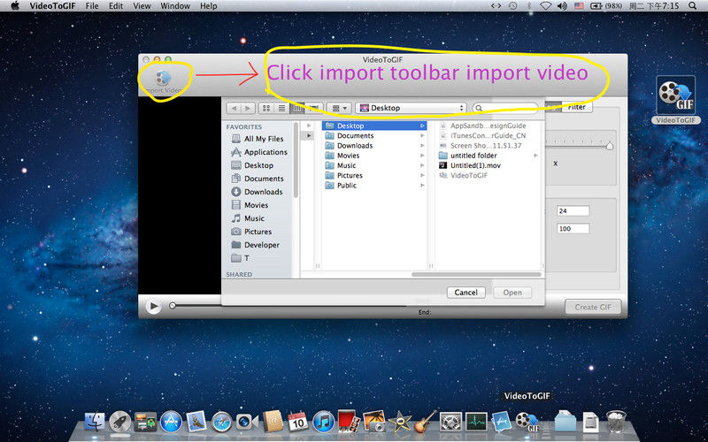The width and height of the screenshot is (708, 442).
Task: Click the Filter button
Action: point(577,107)
